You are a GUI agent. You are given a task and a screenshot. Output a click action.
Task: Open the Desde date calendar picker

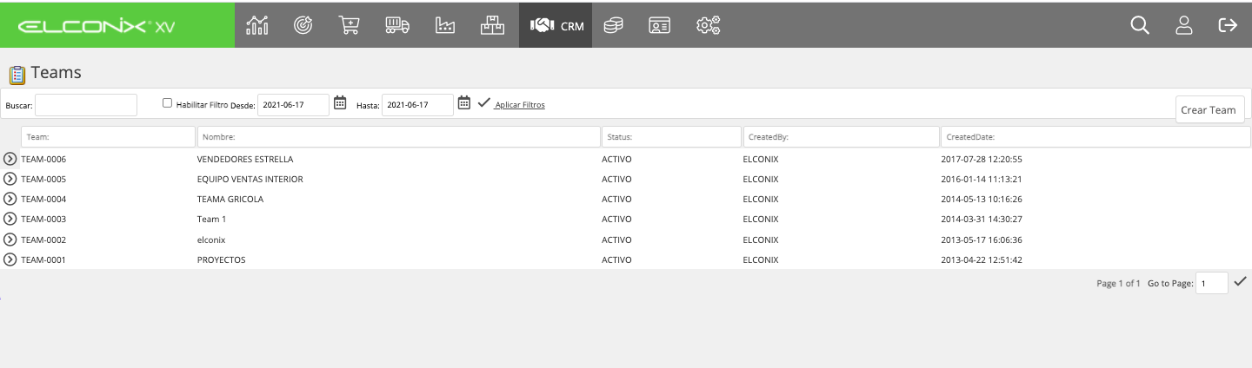coord(341,102)
